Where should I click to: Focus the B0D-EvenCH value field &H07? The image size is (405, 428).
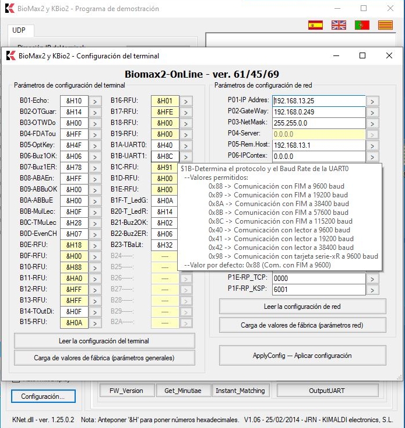(74, 234)
